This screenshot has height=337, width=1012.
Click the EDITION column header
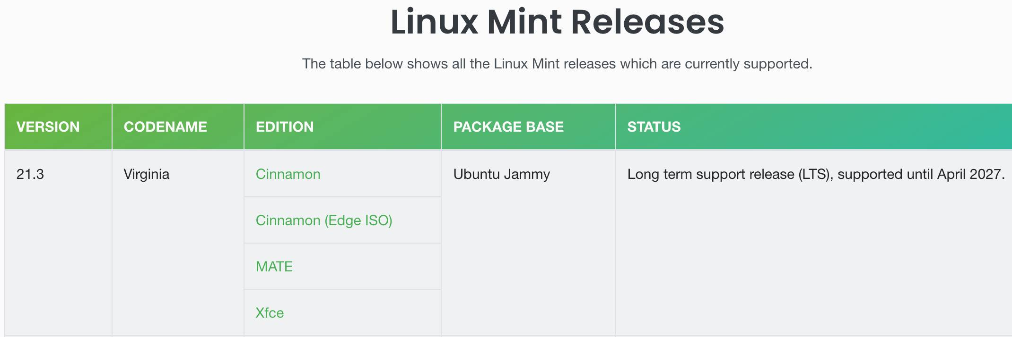click(342, 126)
